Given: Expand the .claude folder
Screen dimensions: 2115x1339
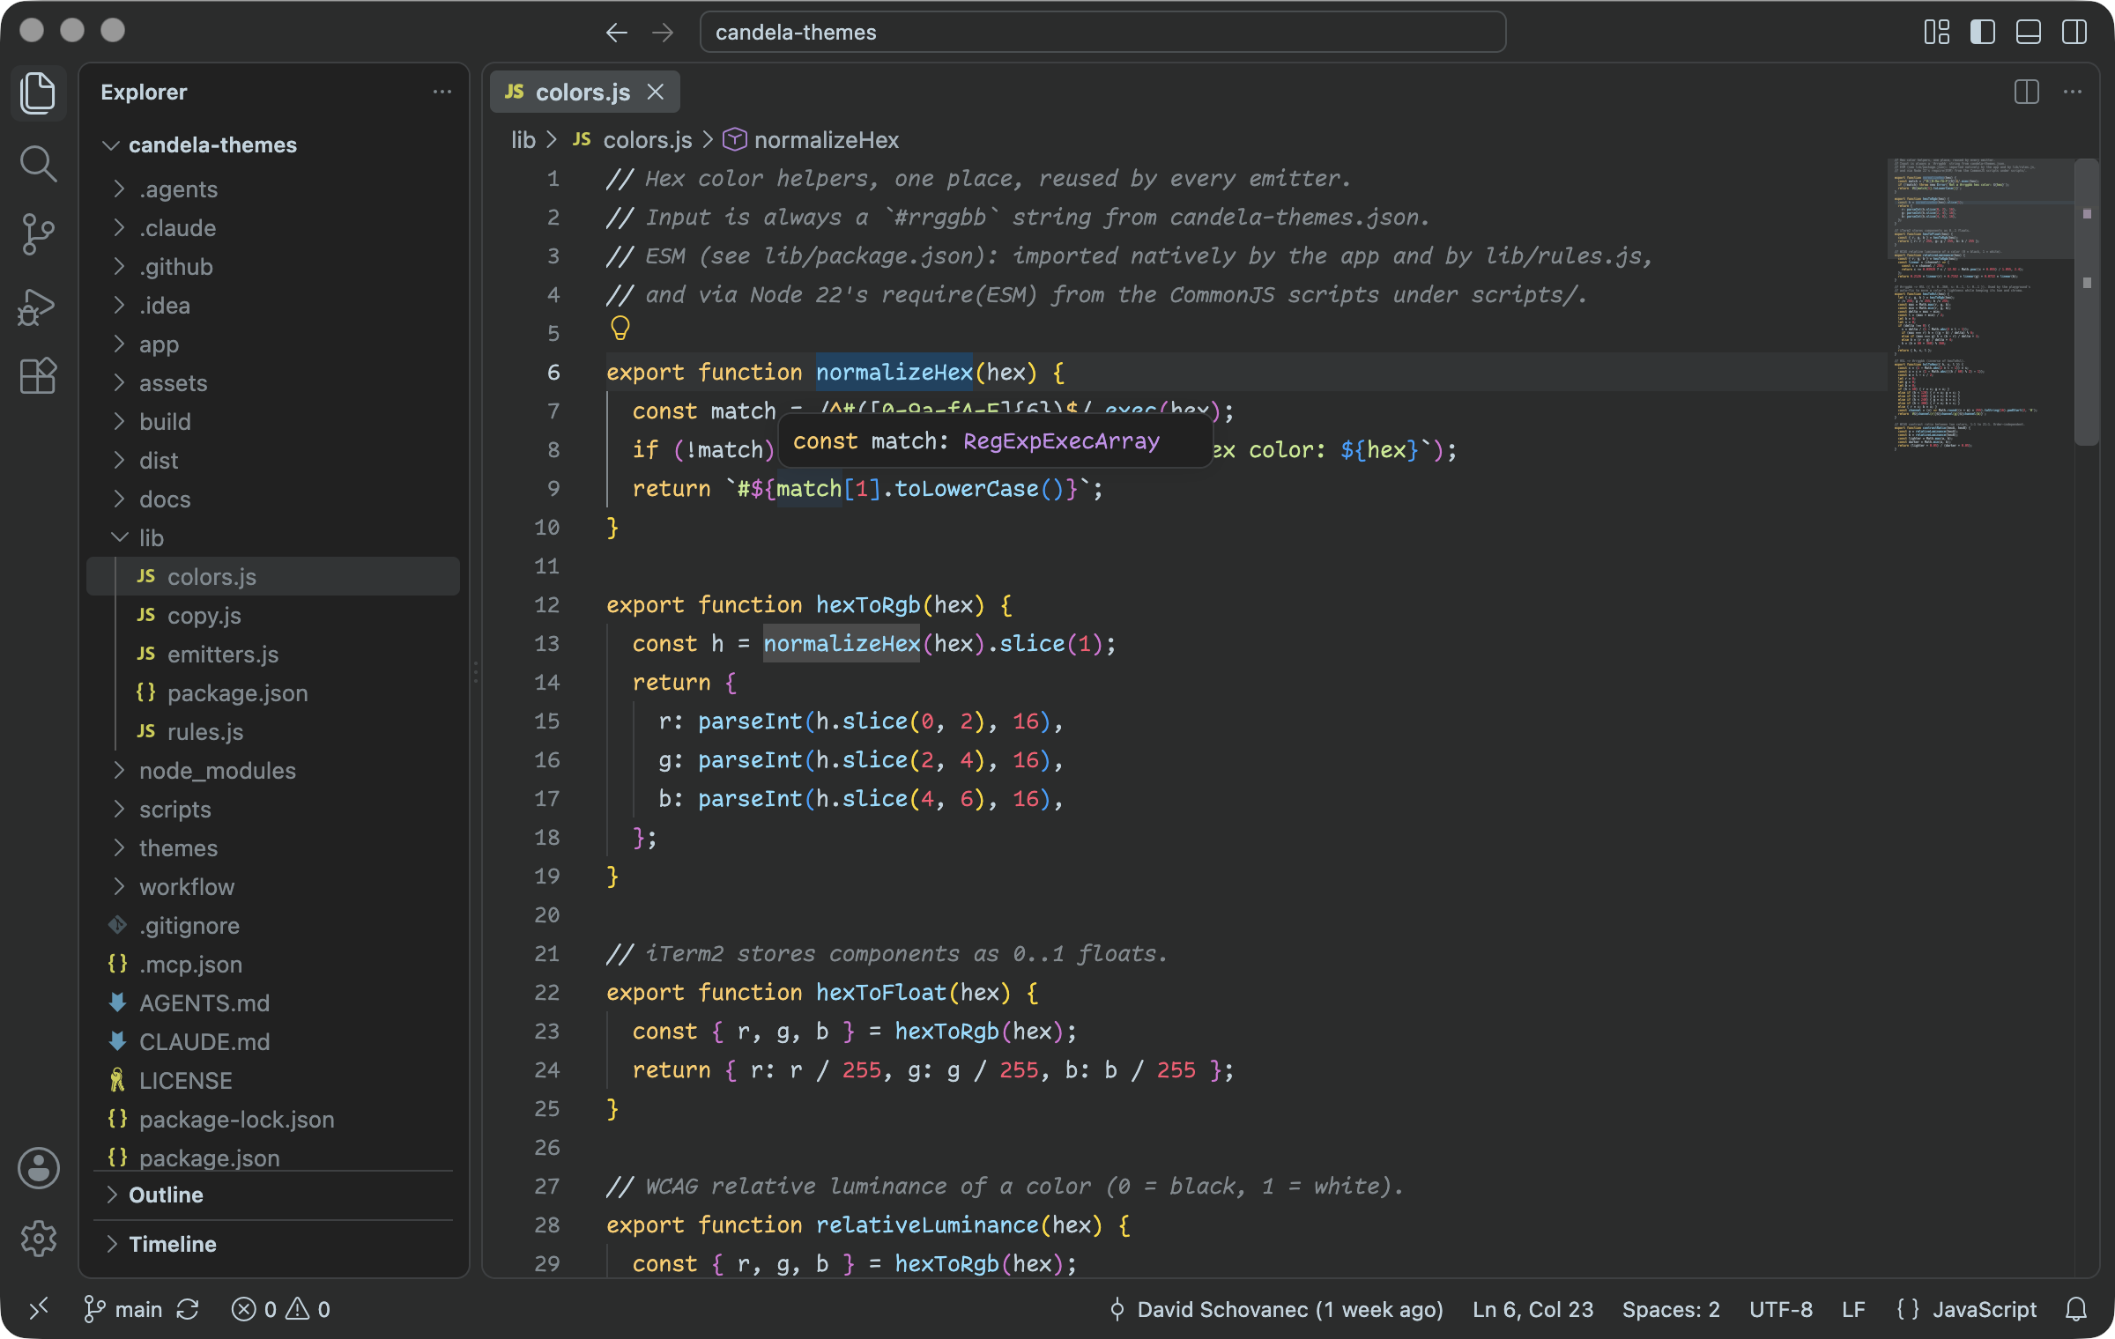Looking at the screenshot, I should (x=273, y=228).
